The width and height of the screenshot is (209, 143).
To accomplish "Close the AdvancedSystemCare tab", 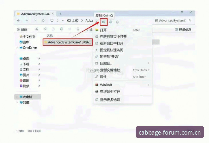I will 53,14.
